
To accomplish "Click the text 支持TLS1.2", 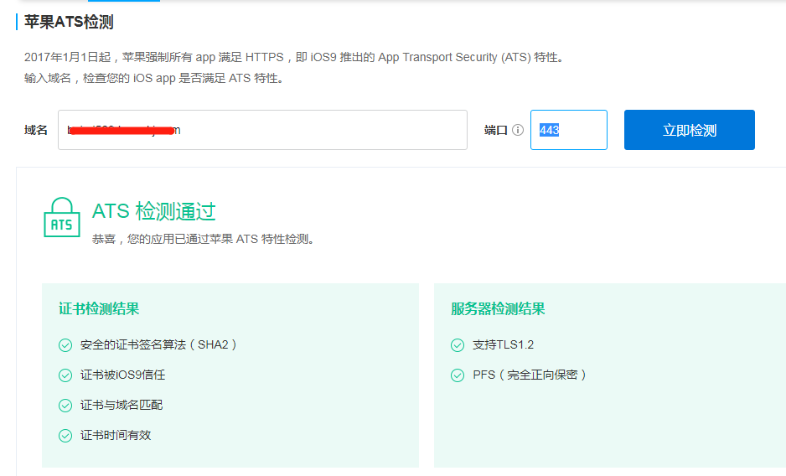I will pos(504,344).
